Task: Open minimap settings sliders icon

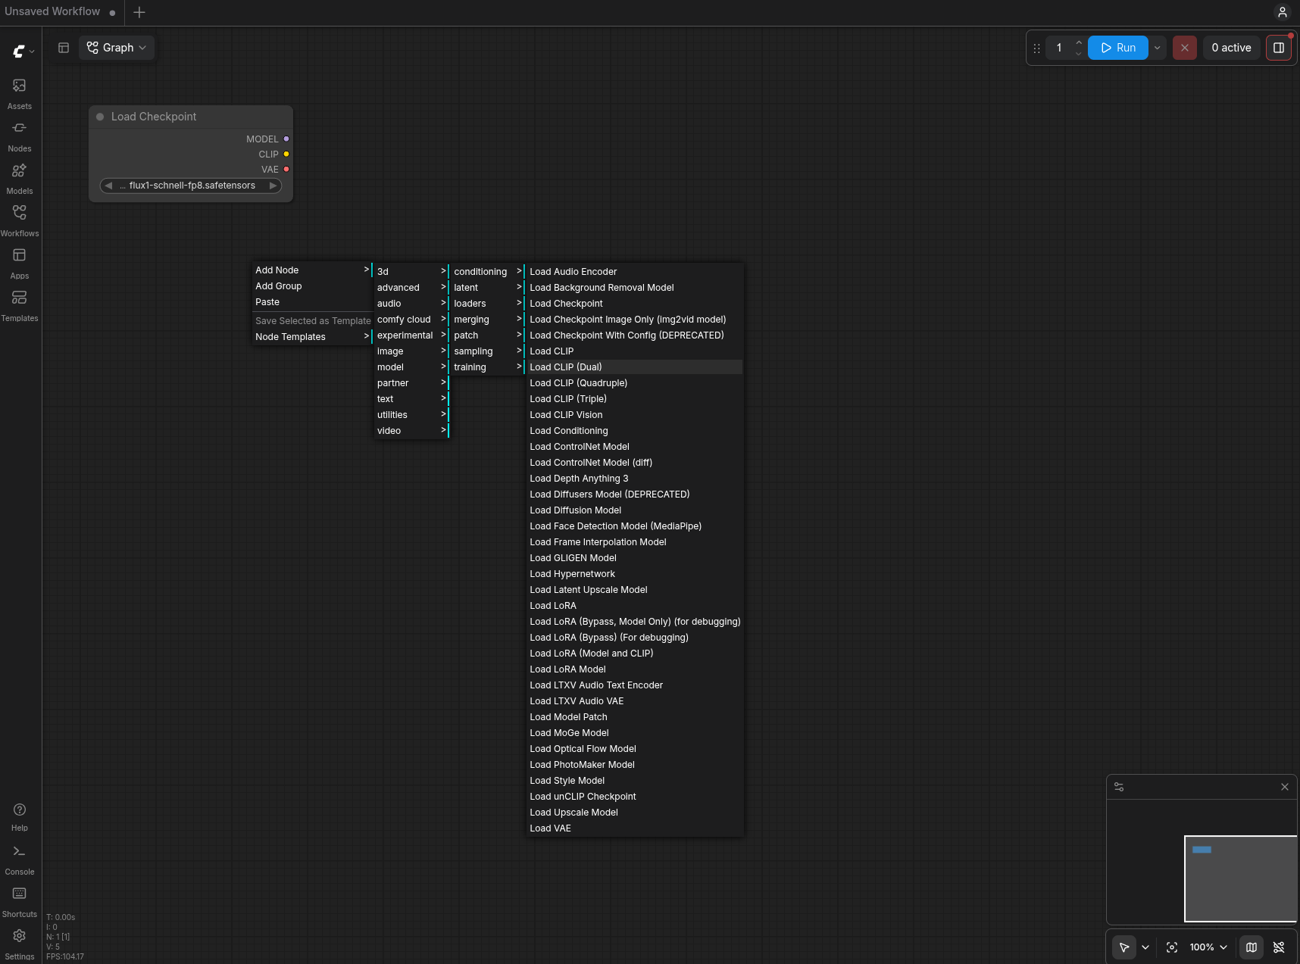Action: (1119, 788)
